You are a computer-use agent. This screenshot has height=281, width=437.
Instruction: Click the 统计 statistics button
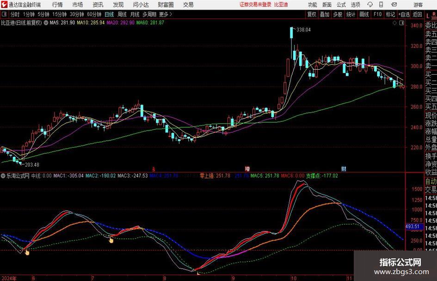coord(351,14)
